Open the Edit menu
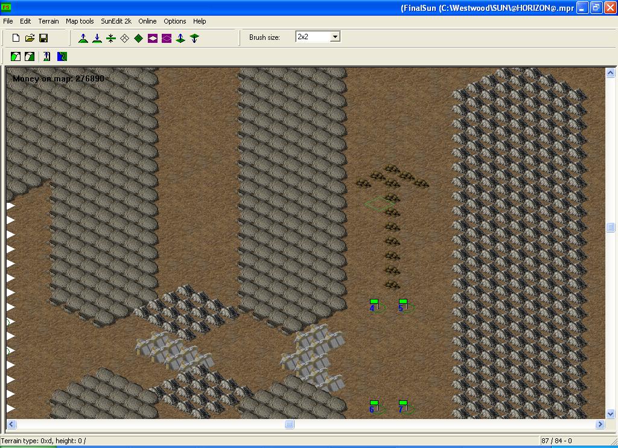 click(25, 21)
